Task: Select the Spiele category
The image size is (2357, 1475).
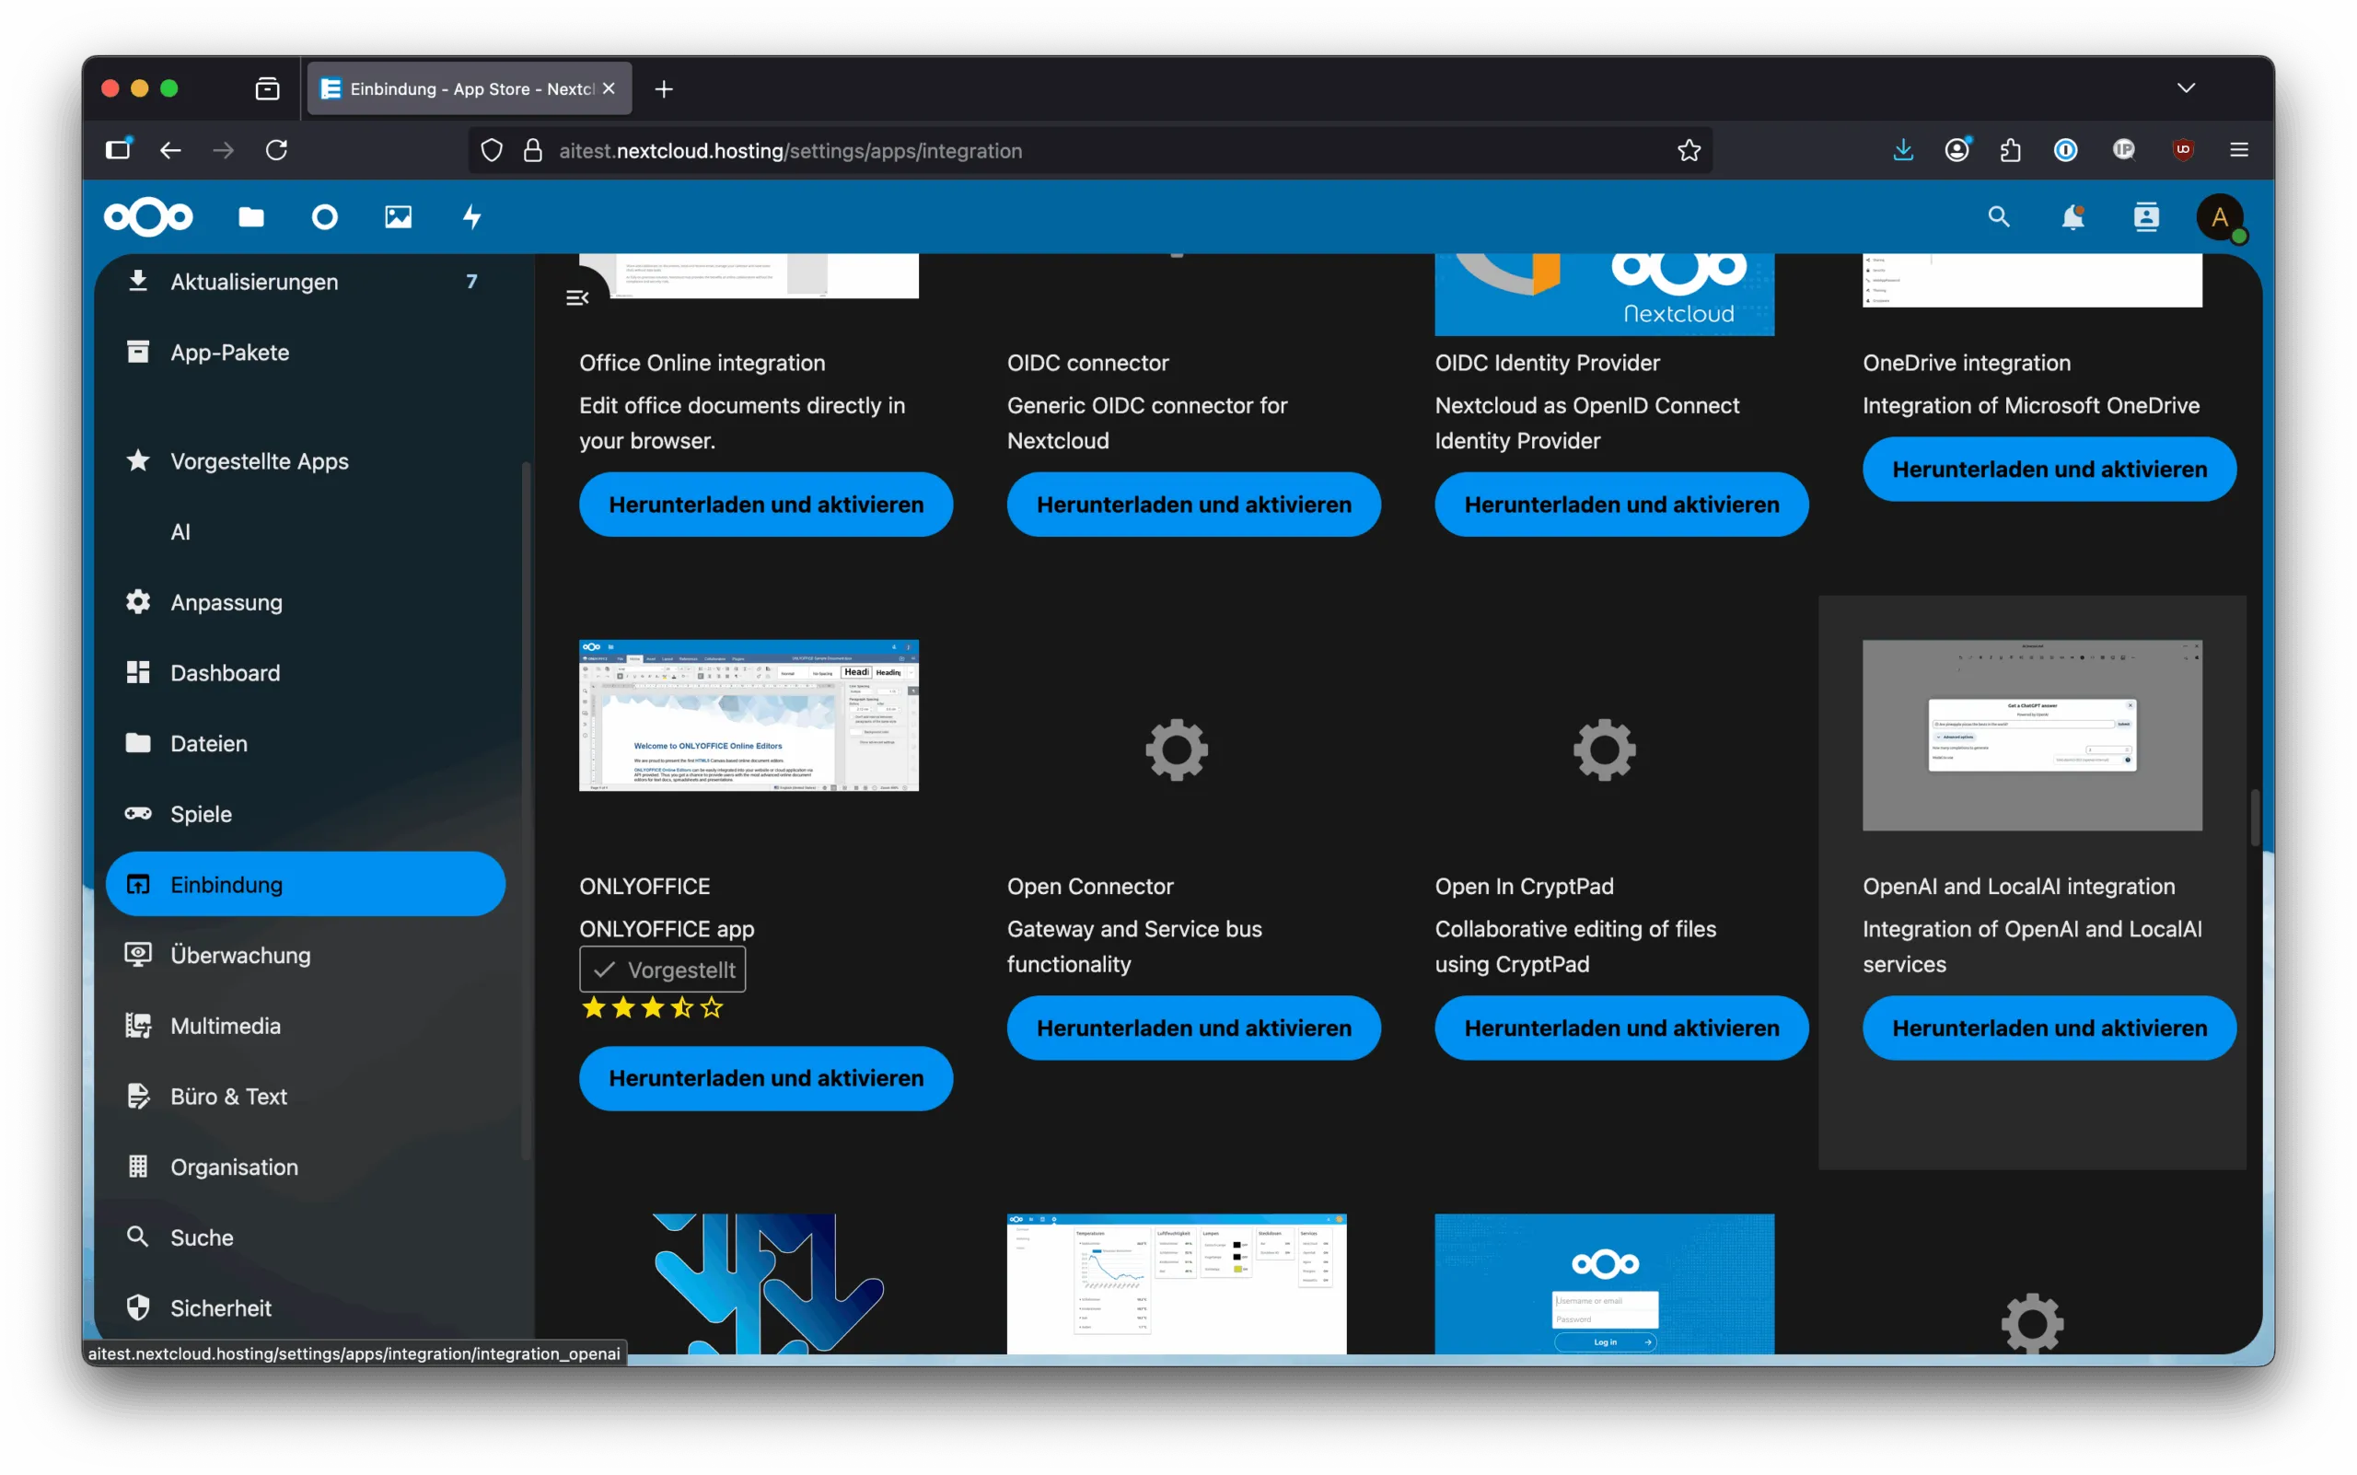Action: 306,814
